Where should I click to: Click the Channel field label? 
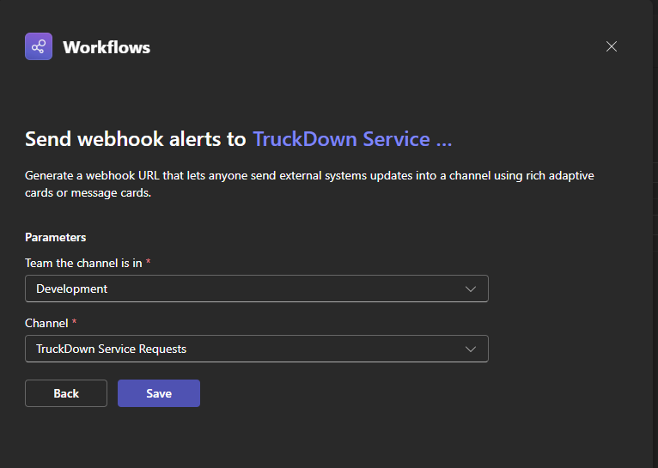(x=46, y=323)
